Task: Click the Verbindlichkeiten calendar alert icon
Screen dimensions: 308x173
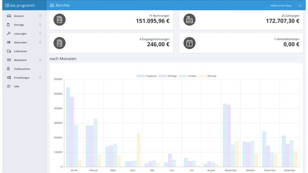Action: pyautogui.click(x=190, y=43)
